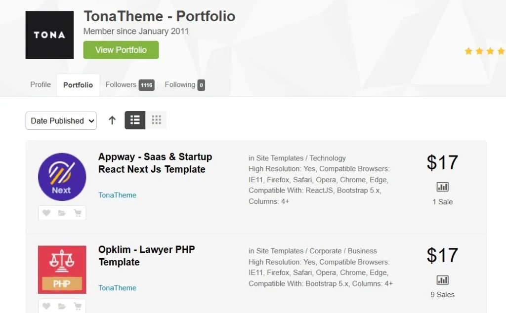506x313 pixels.
Task: Open the Profile tab
Action: (x=41, y=84)
